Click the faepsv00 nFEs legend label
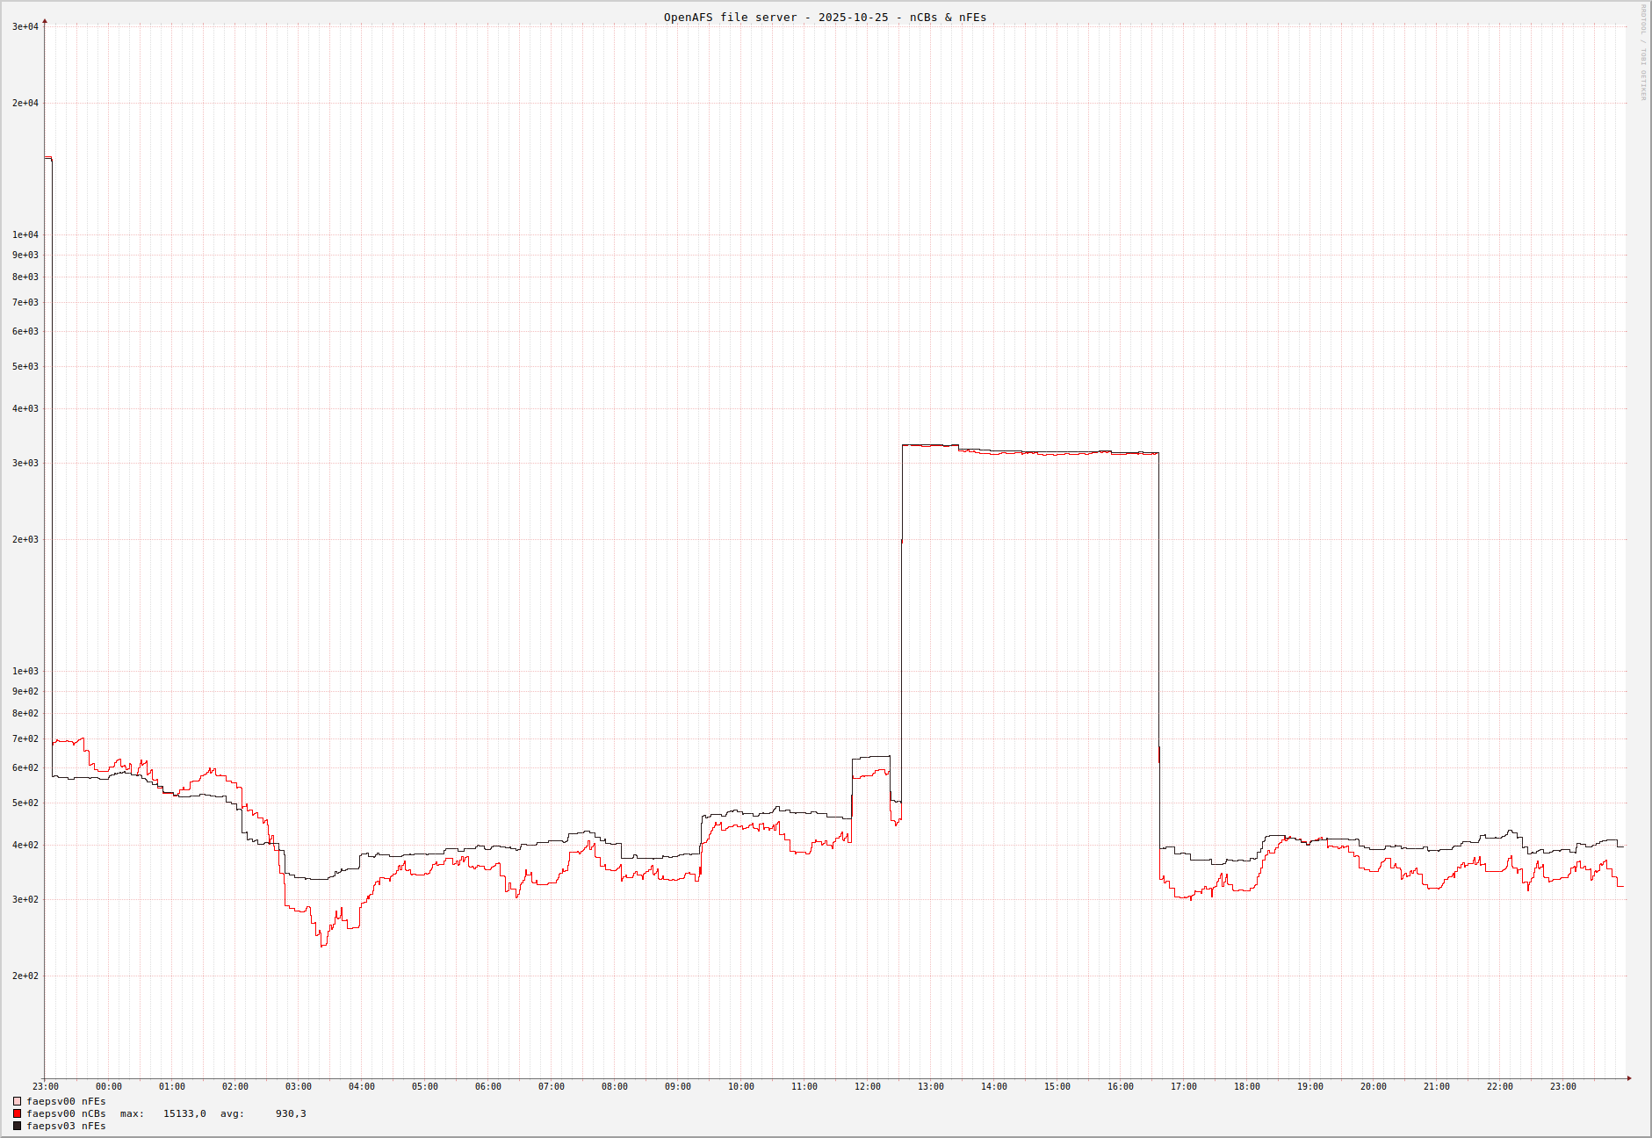 point(66,1101)
